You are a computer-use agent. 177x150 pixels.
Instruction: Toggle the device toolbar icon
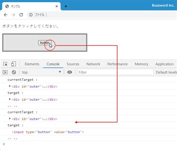(x=13, y=64)
